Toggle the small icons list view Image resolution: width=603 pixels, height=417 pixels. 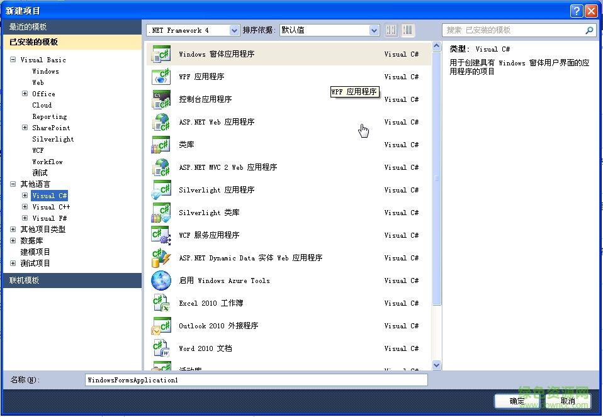coord(391,30)
